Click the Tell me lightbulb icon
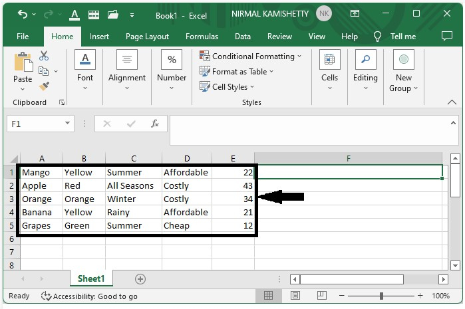 pyautogui.click(x=378, y=37)
